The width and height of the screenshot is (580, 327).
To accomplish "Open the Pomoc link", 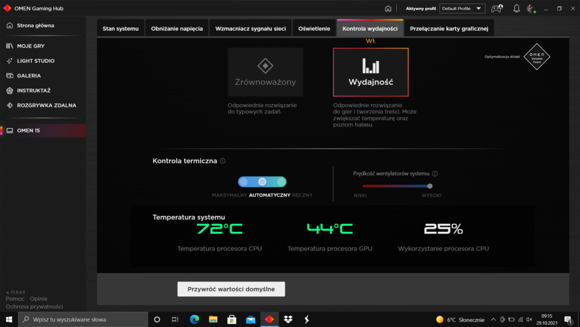I will click(15, 299).
